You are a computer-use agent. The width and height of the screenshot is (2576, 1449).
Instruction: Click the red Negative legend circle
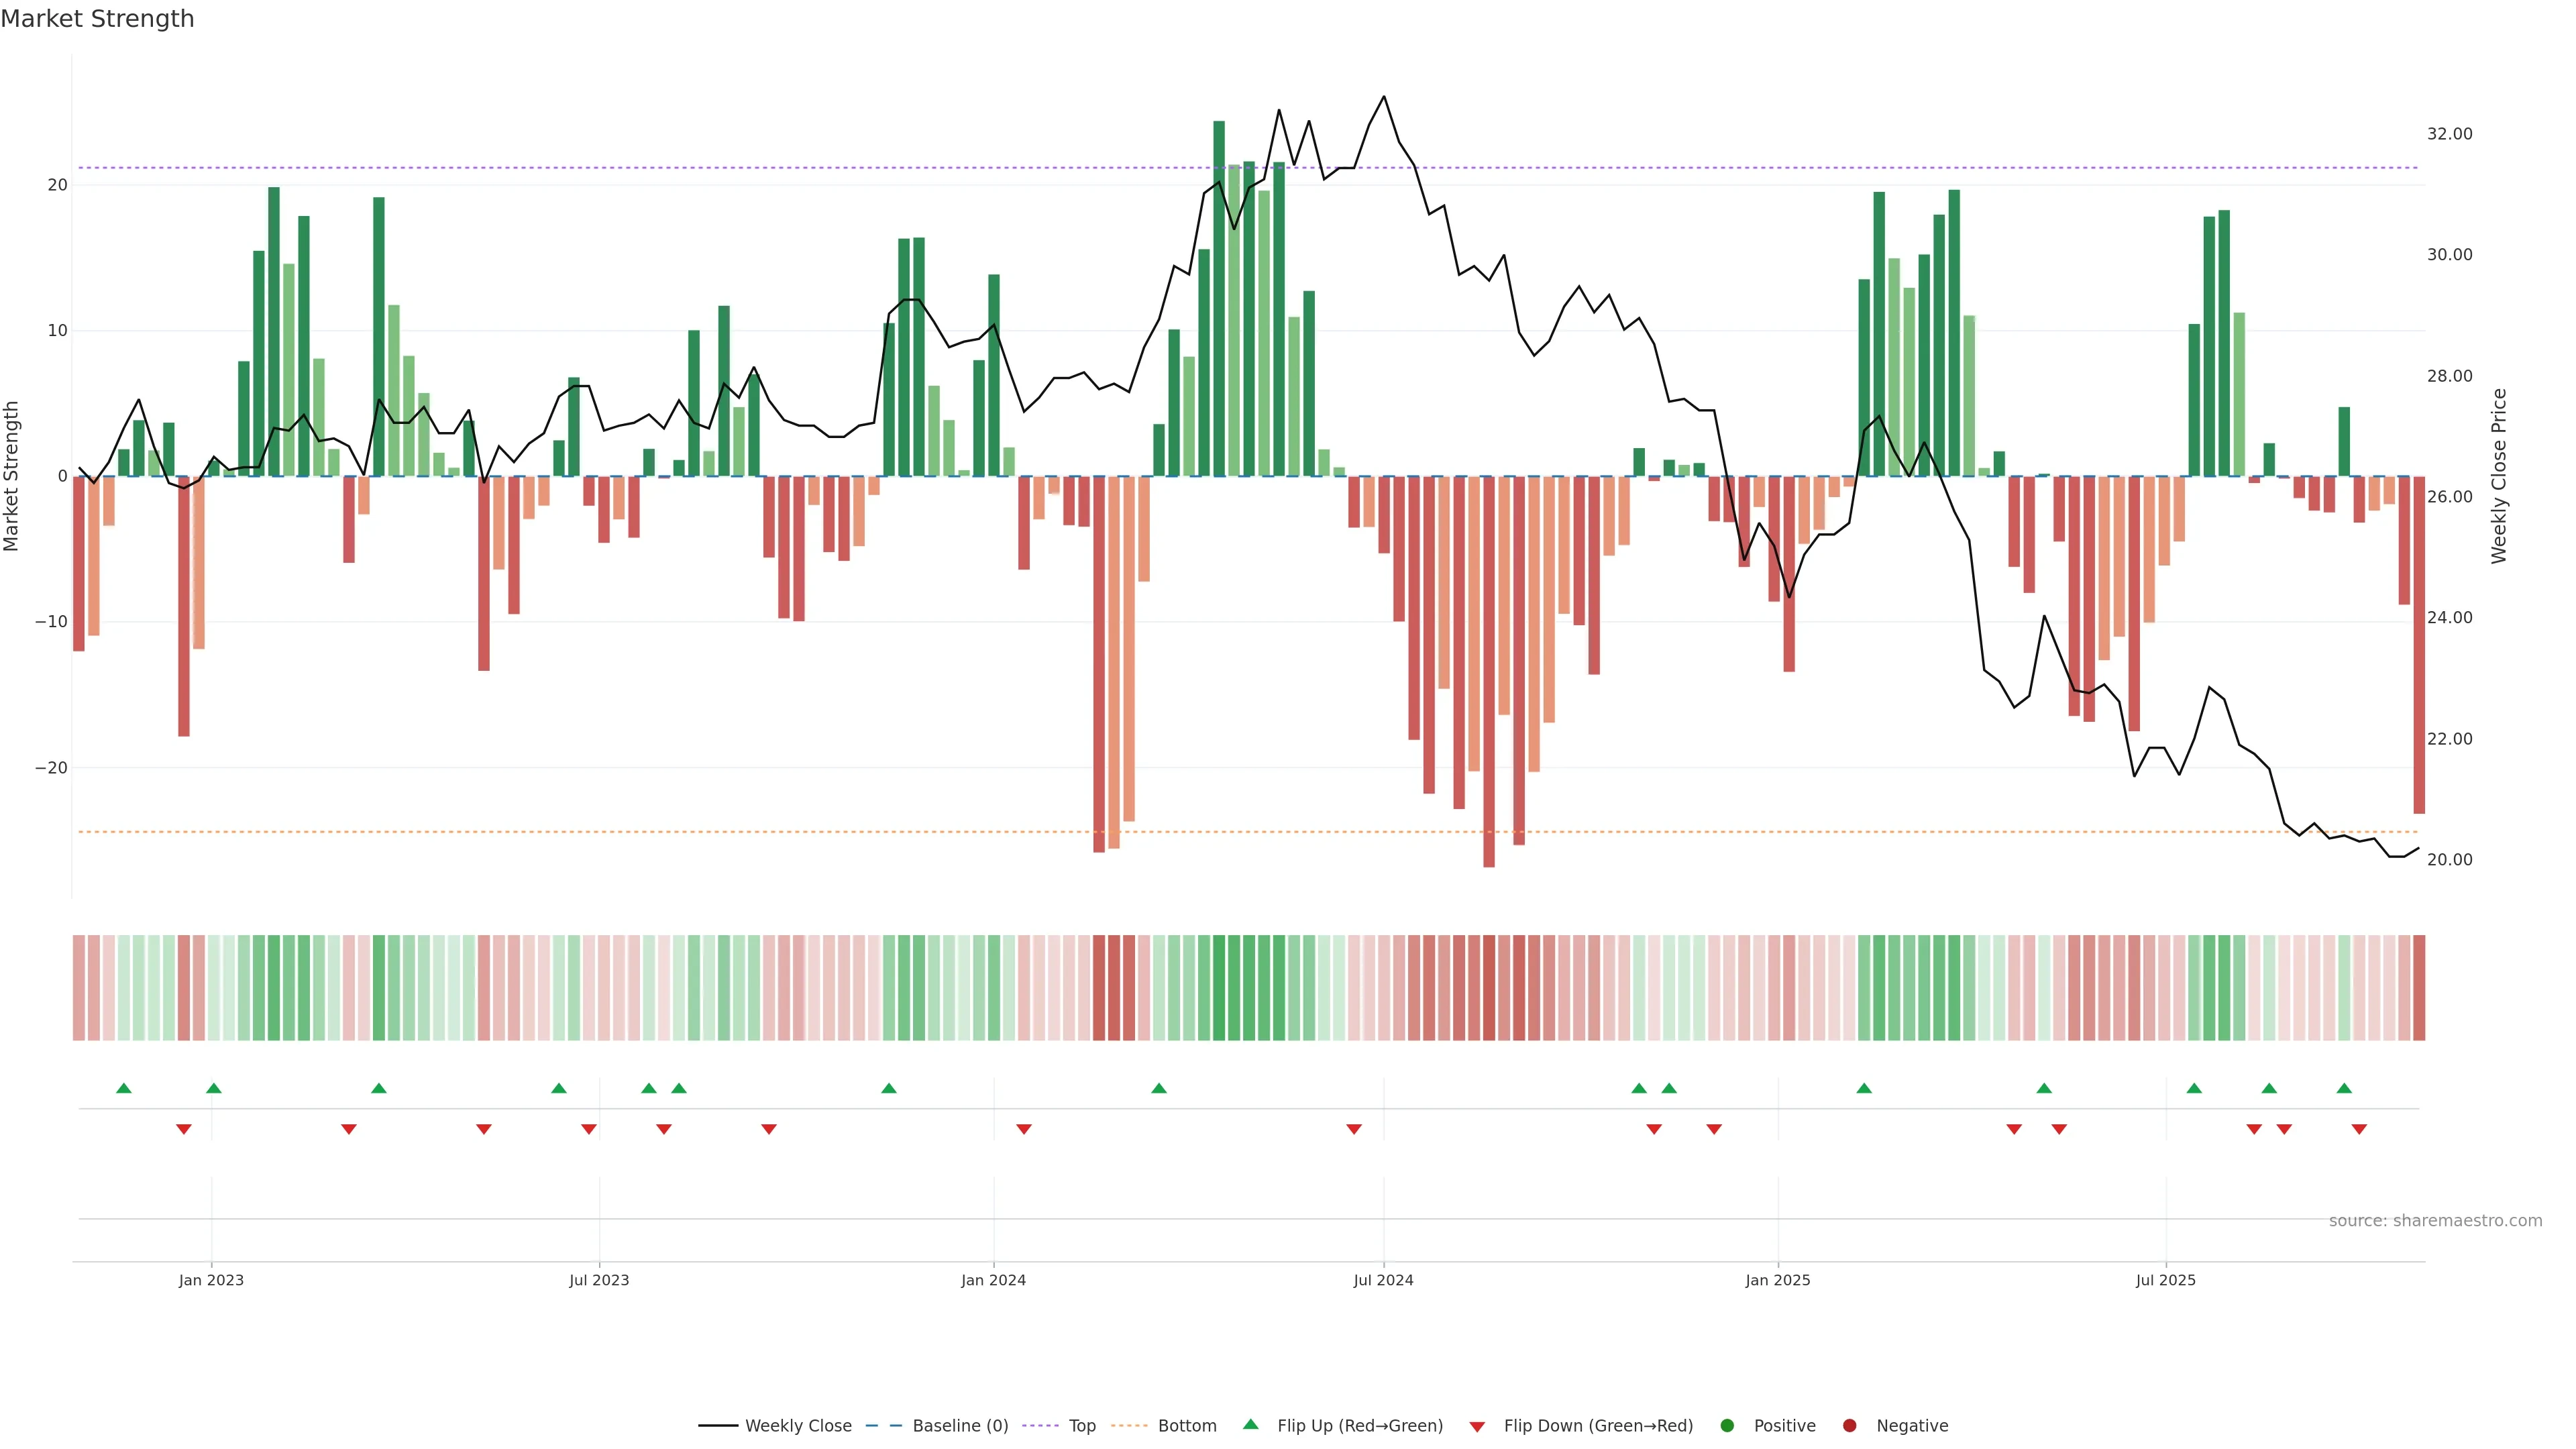(x=1849, y=1425)
